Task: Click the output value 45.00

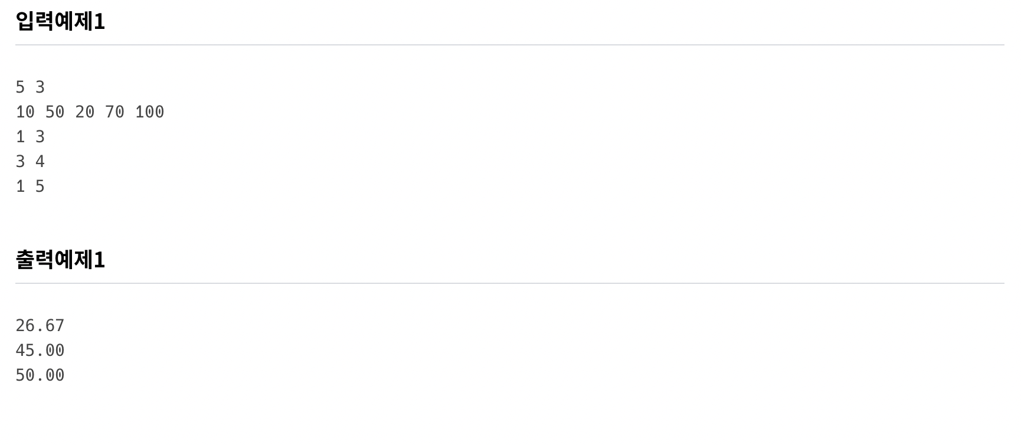Action: [x=40, y=351]
